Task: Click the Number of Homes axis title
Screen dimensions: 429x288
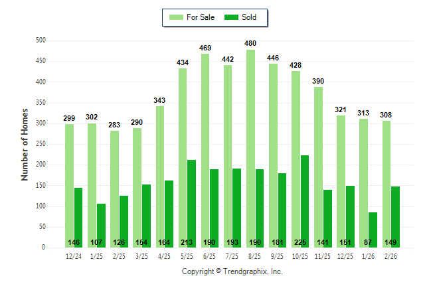Action: coord(25,144)
